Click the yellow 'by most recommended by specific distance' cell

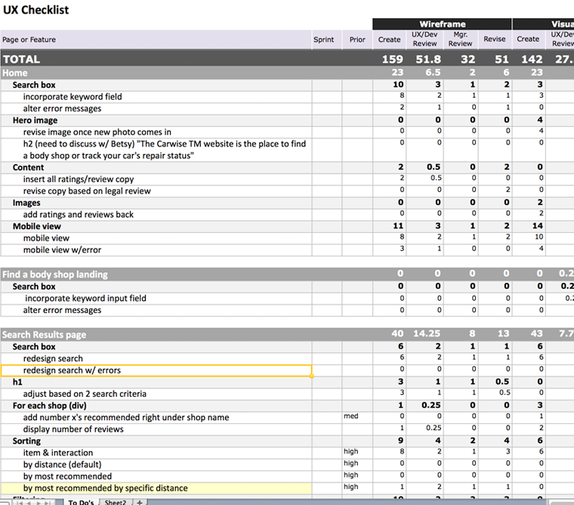tap(156, 488)
